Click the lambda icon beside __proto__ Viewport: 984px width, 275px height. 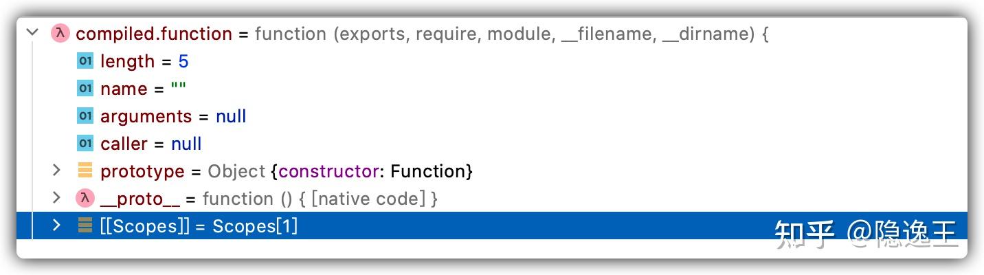[85, 199]
